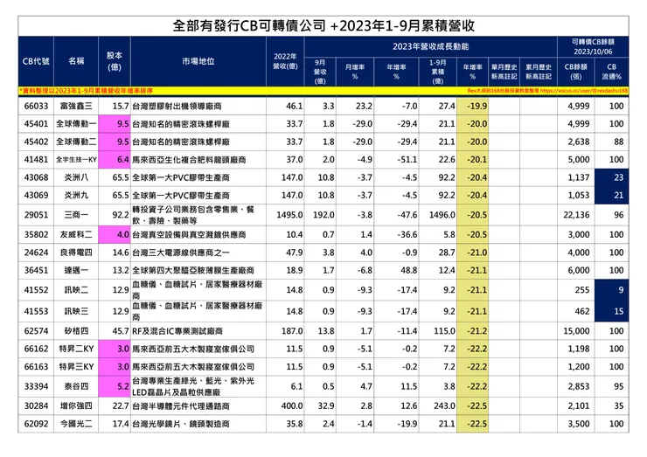Viewport: 647px width, 457px height.
Task: Click the 2023年營收成長動能 group header
Action: [430, 46]
